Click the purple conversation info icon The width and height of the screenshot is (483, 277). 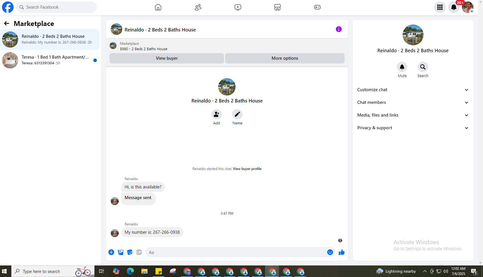pos(339,29)
